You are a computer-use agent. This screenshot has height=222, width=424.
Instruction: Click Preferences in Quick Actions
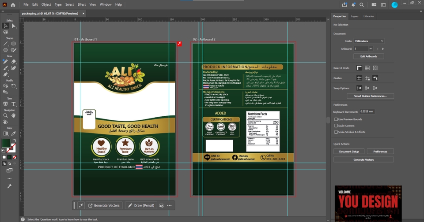tap(380, 152)
